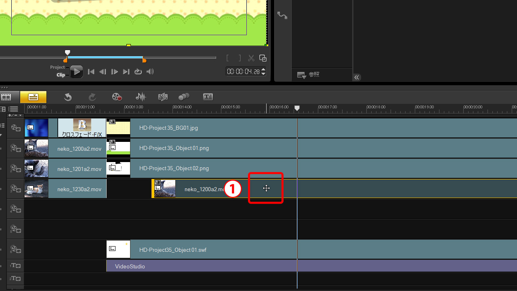Expand the collapsed panel with double chevron
The image size is (517, 291).
(357, 77)
